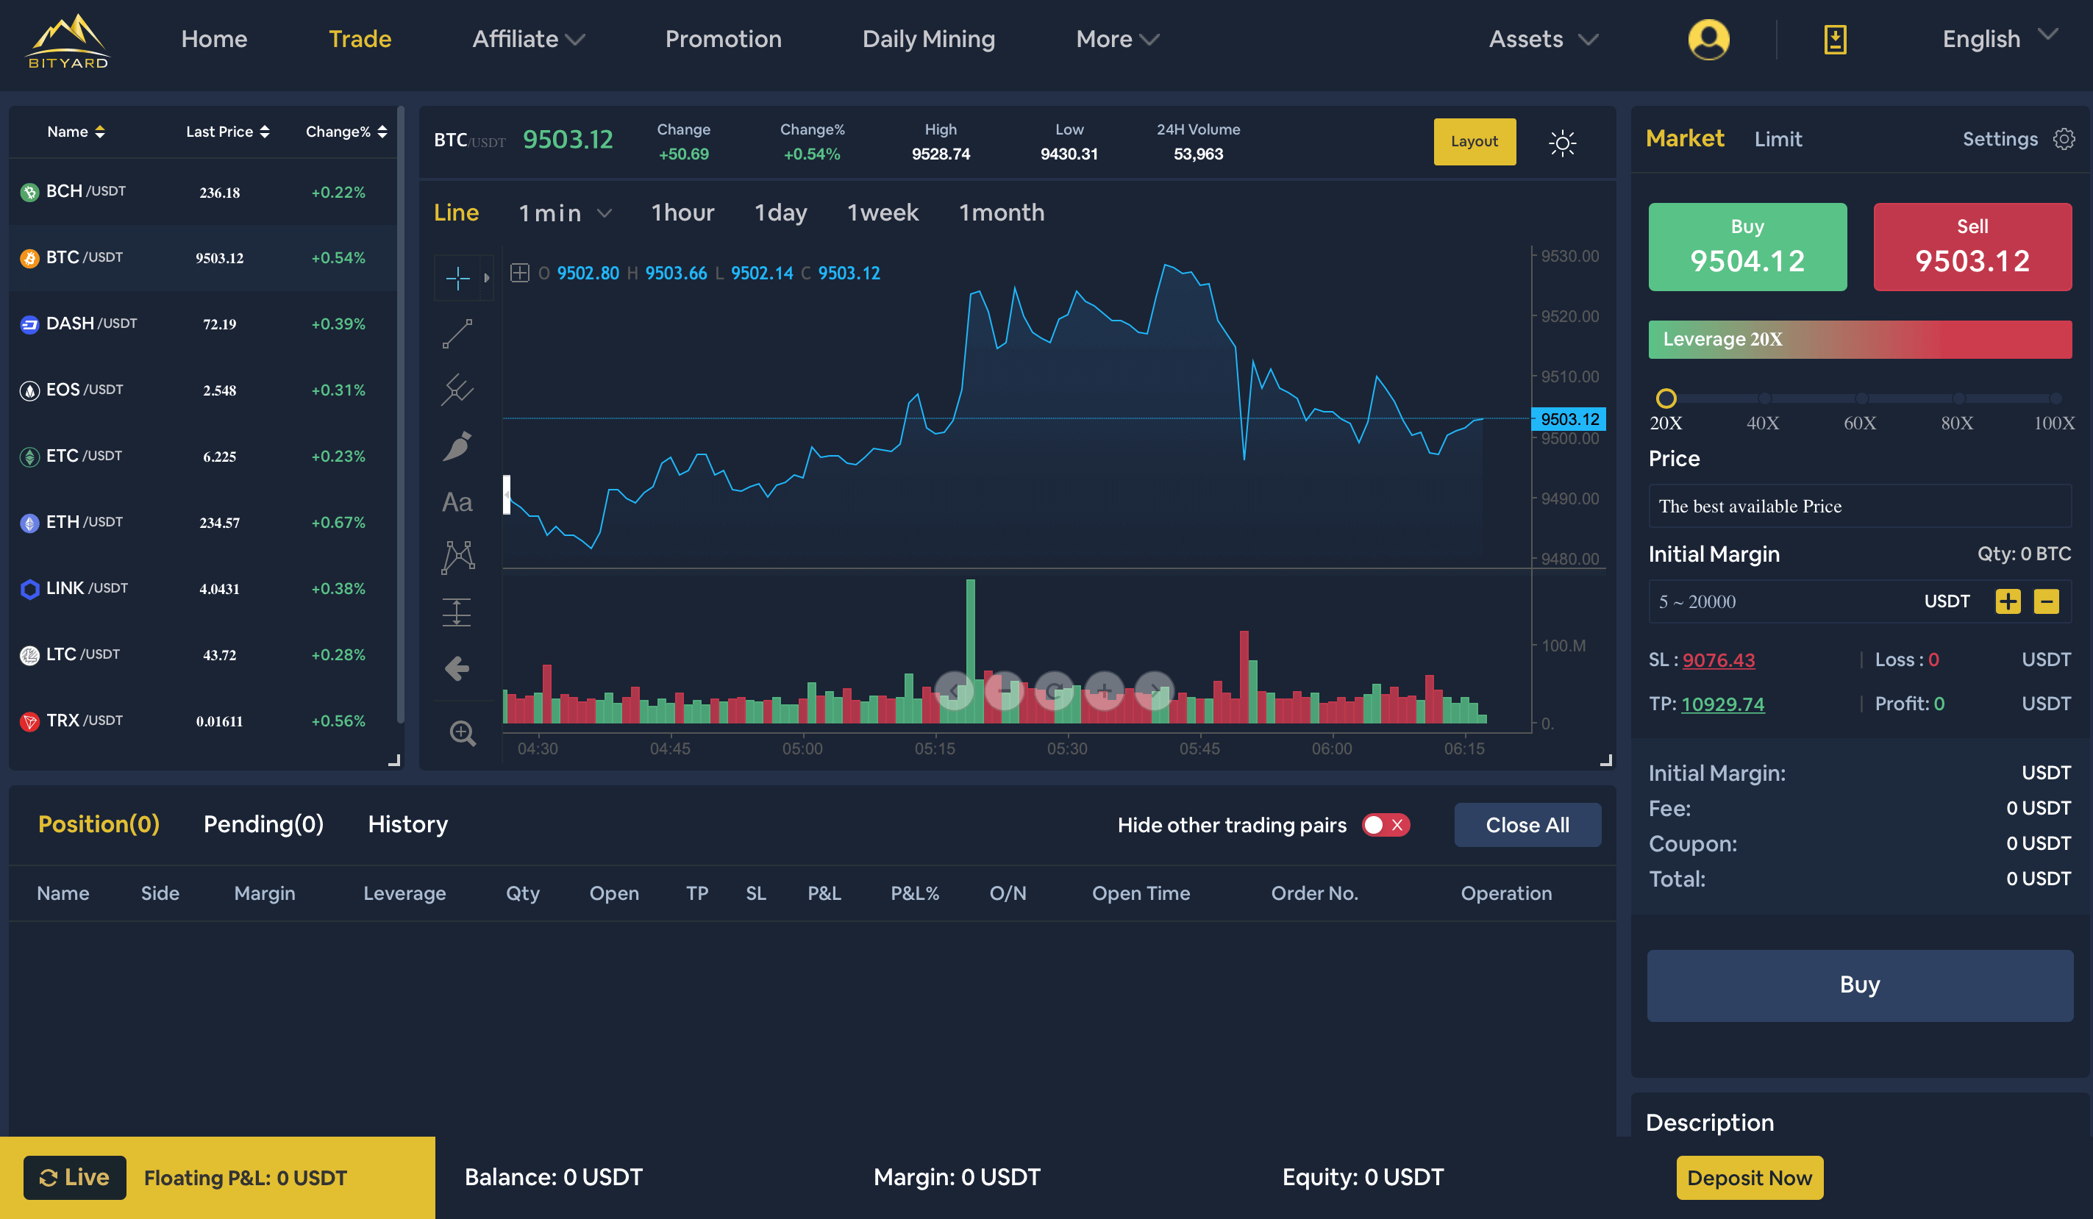
Task: Switch chart to 1hour interval
Action: click(x=682, y=212)
